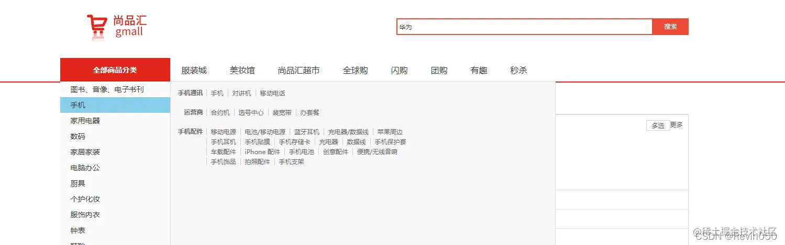The image size is (785, 245).
Task: Select the 有趣 nav item
Action: coord(479,71)
